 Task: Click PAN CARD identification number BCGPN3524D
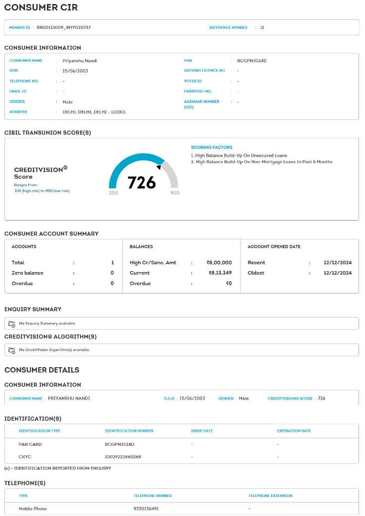click(120, 444)
